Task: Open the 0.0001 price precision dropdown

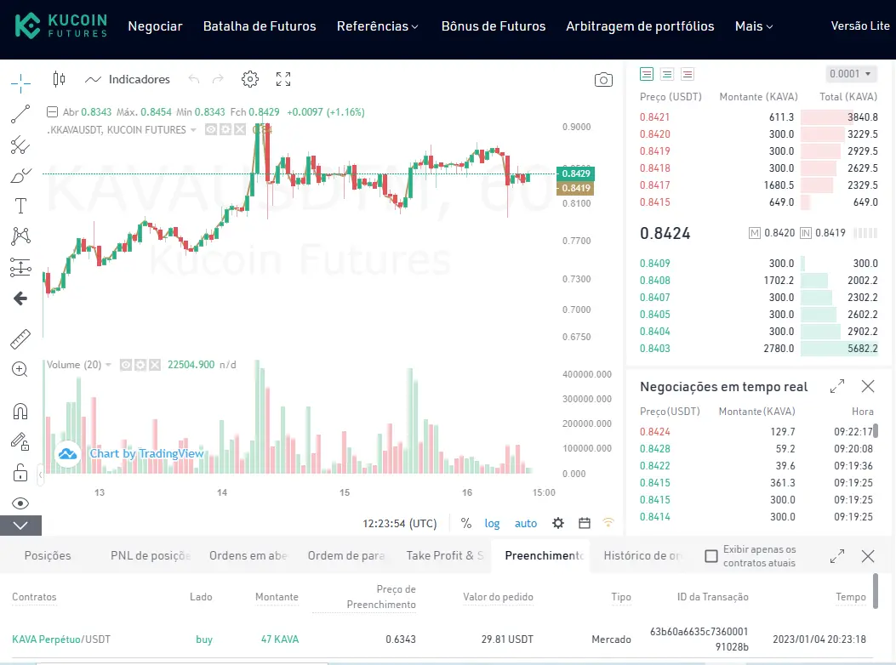Action: [851, 74]
